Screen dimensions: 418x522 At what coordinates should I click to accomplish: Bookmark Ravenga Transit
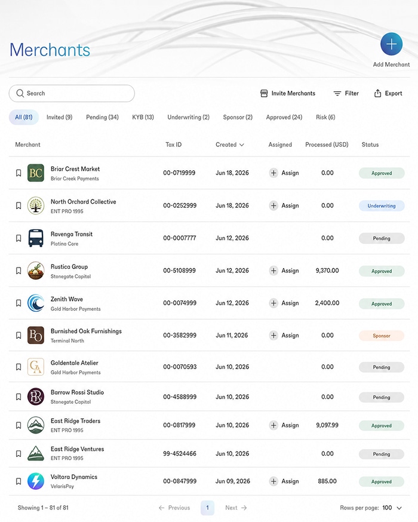tap(19, 238)
